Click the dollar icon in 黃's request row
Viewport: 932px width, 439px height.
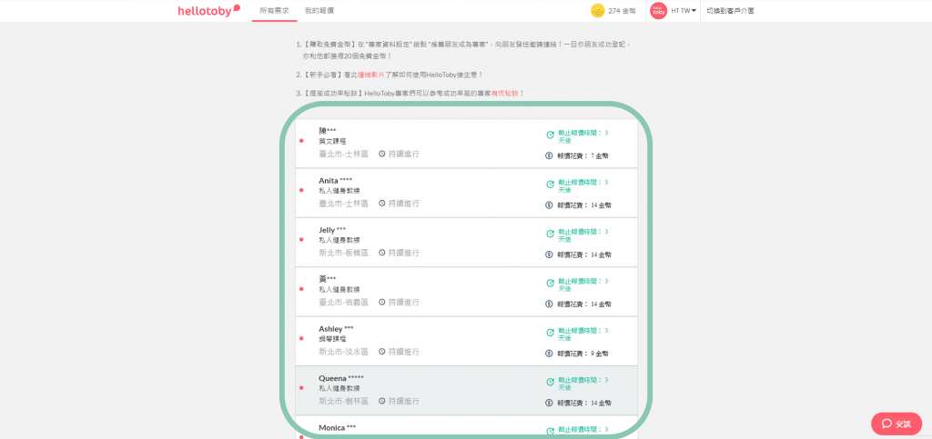[x=549, y=304]
